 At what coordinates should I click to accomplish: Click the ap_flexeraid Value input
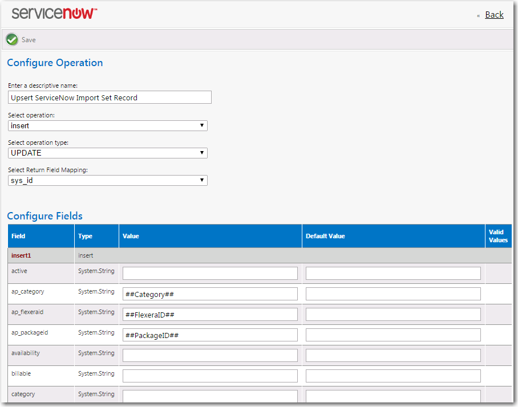pyautogui.click(x=210, y=315)
